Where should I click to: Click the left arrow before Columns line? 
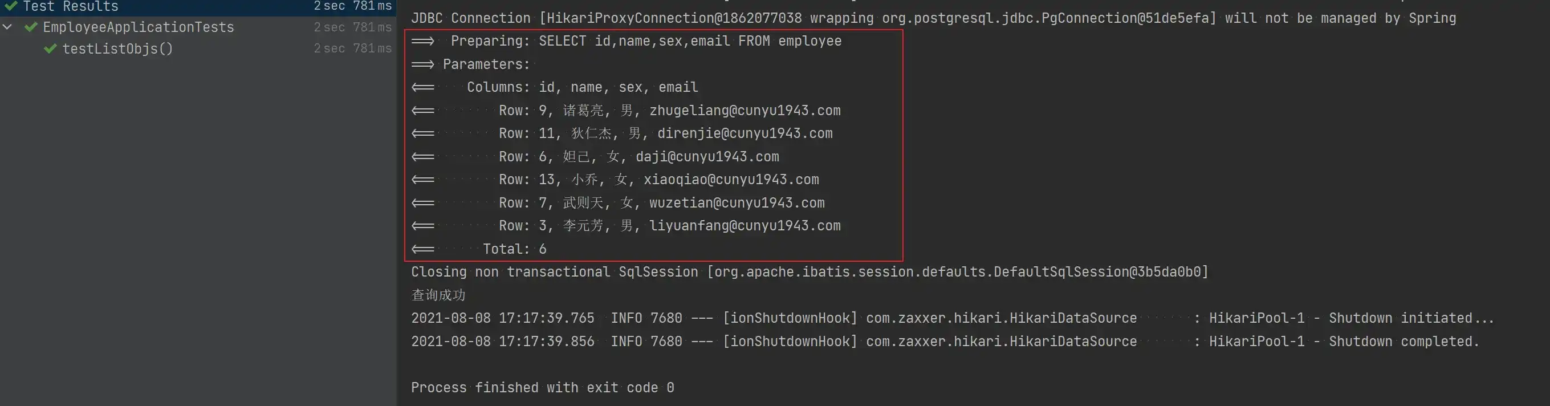coord(422,87)
